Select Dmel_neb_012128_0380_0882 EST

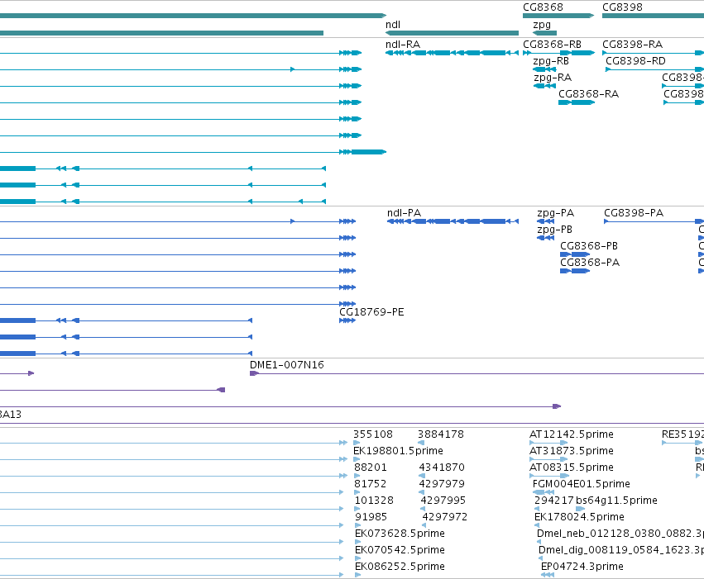[539, 543]
